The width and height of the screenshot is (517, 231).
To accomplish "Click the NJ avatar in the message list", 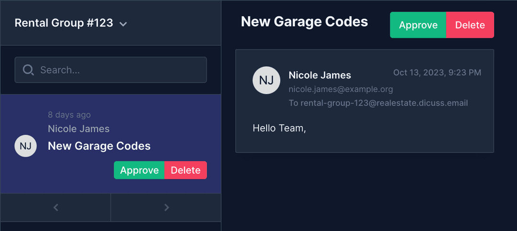I will [26, 146].
